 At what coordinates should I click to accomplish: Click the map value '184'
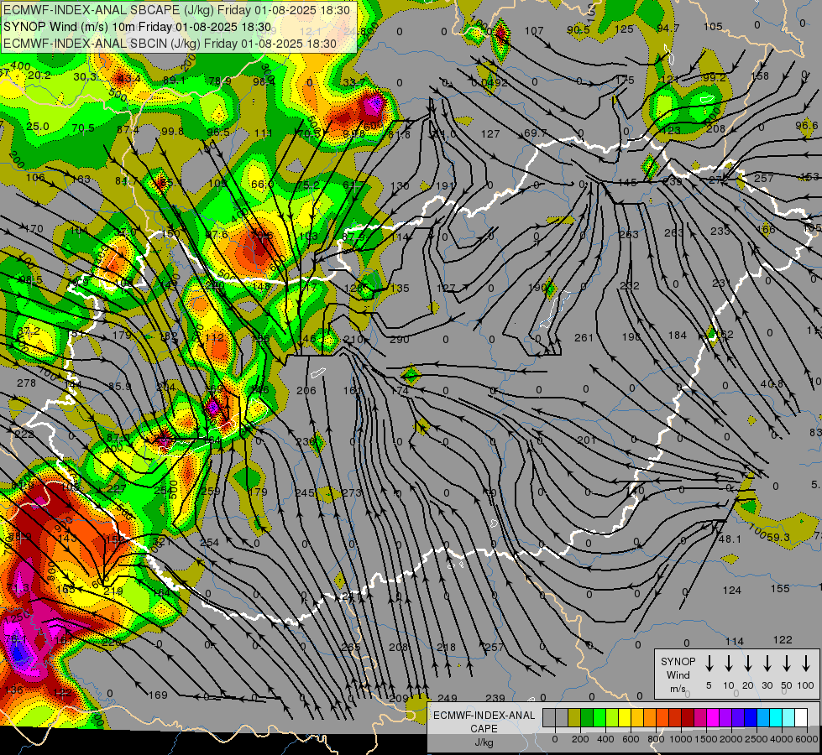click(678, 335)
